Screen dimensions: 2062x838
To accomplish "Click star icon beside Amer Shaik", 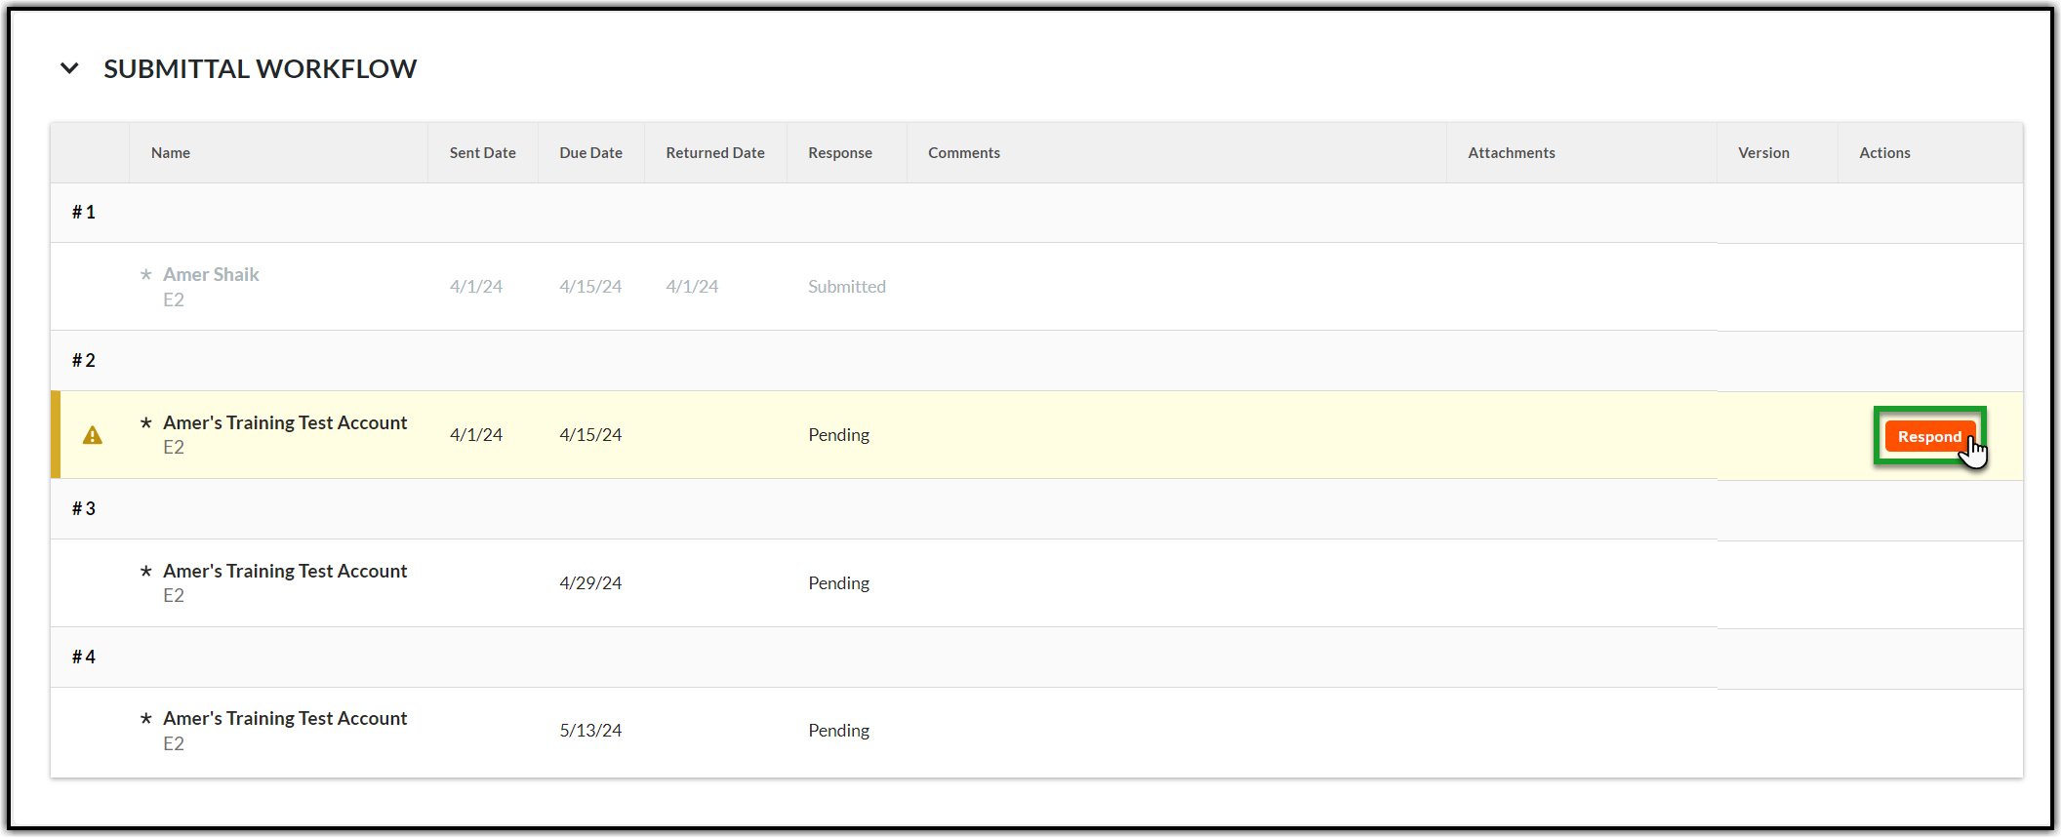I will tap(146, 275).
